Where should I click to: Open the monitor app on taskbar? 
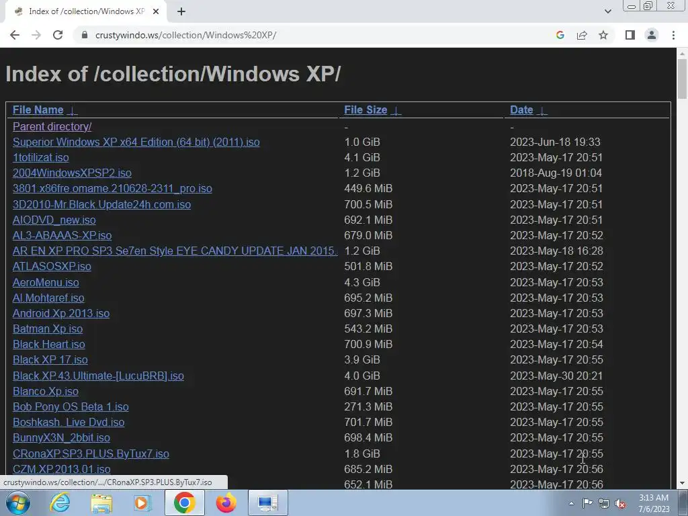[x=267, y=503]
